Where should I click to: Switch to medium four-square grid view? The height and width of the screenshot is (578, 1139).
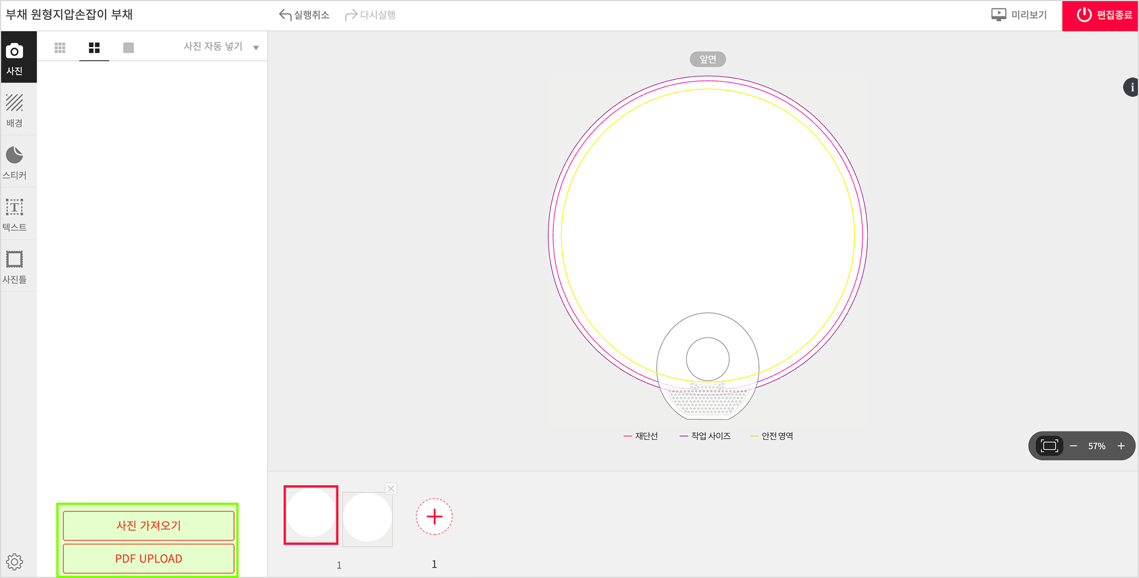click(x=94, y=48)
